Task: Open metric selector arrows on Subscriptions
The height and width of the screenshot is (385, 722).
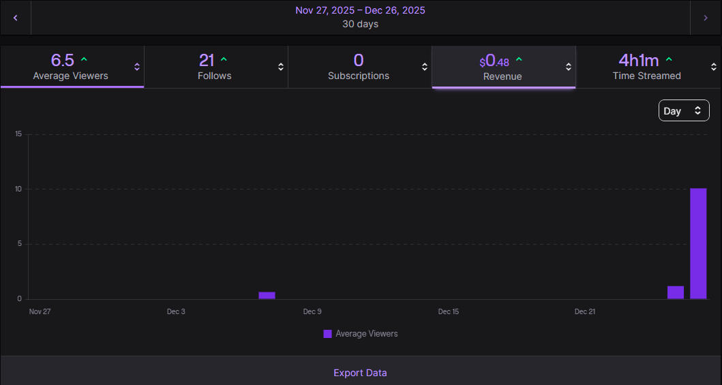Action: click(x=425, y=67)
